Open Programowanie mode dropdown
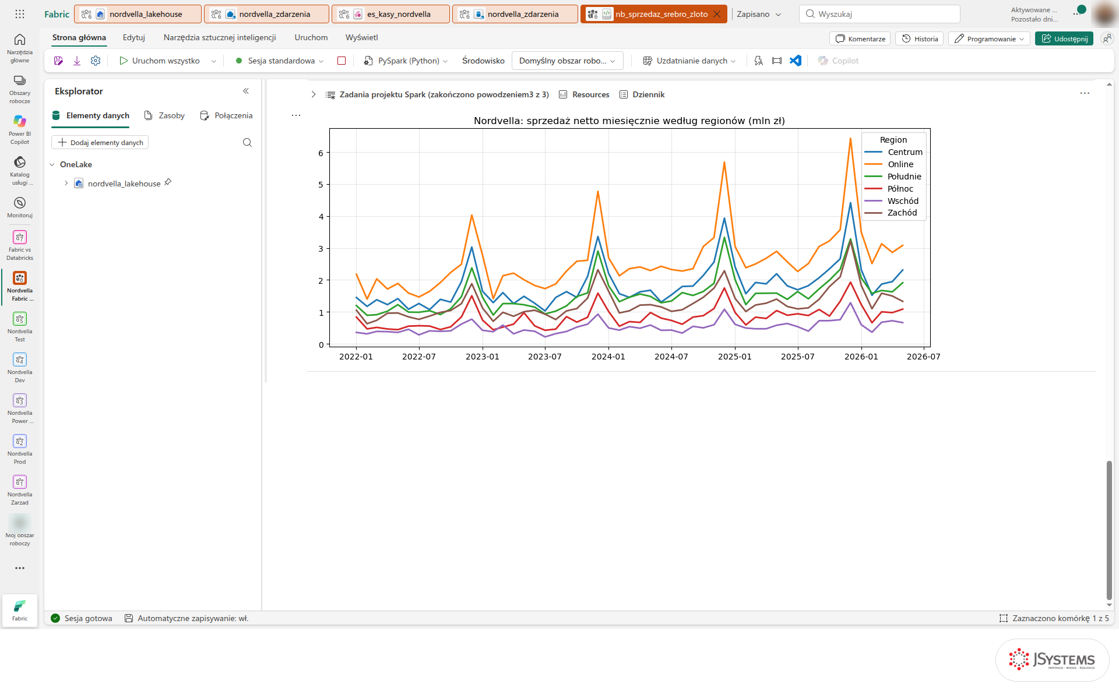 point(988,38)
